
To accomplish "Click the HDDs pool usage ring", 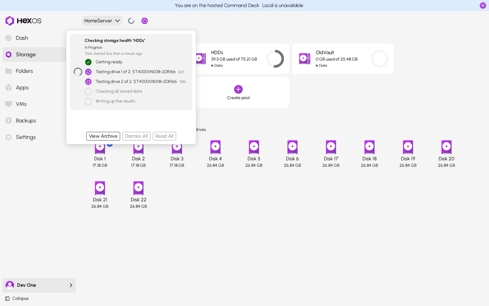I will click(x=275, y=59).
